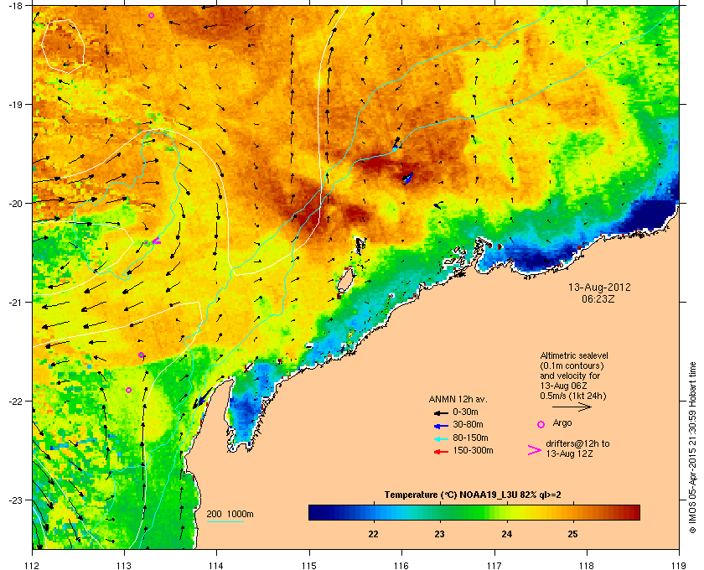Click the Argo float marker near -21.5 latitude
The height and width of the screenshot is (570, 704).
point(141,355)
